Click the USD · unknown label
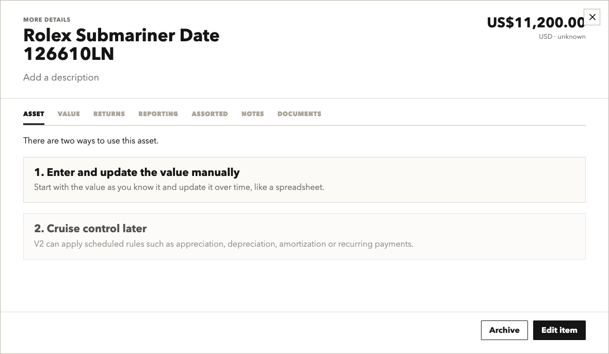The image size is (609, 354). click(x=562, y=37)
